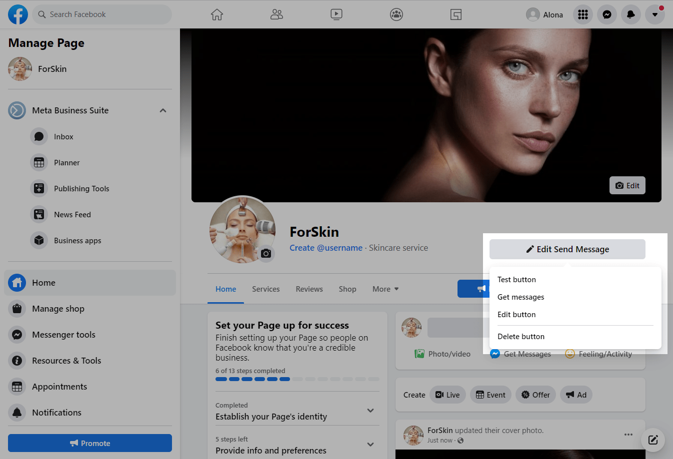Click the camera icon on profile picture
Viewport: 673px width, 459px height.
click(266, 254)
